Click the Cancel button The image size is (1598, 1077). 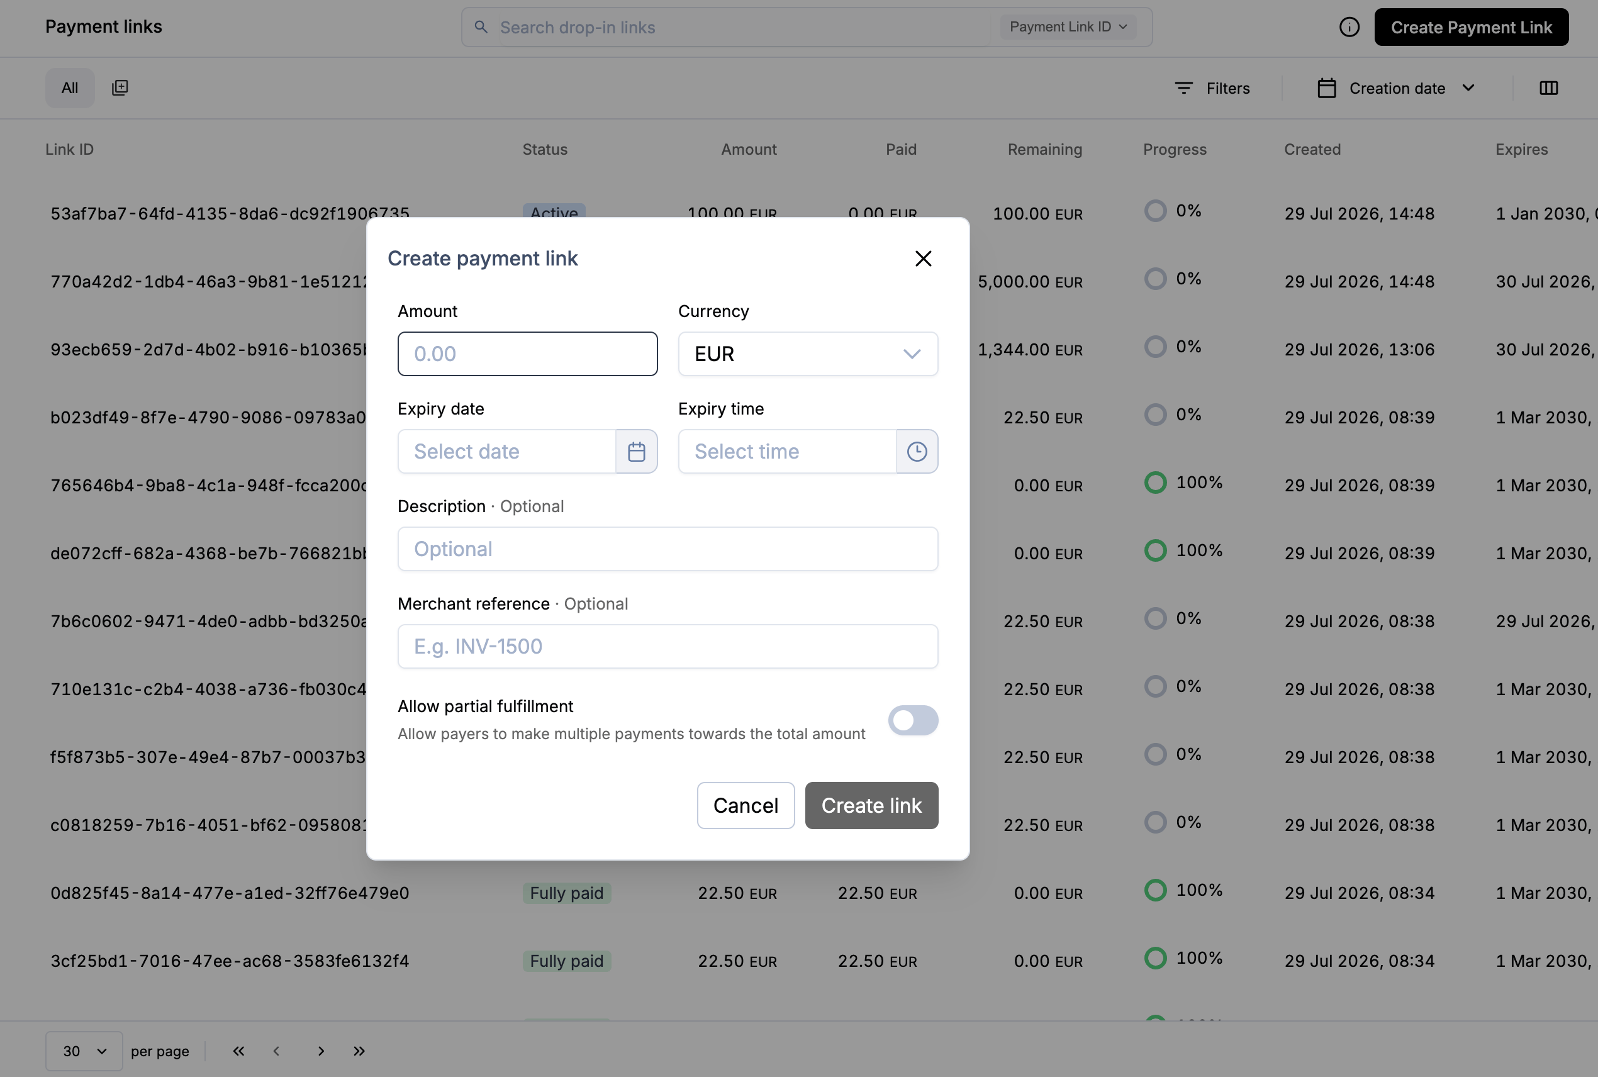745,805
